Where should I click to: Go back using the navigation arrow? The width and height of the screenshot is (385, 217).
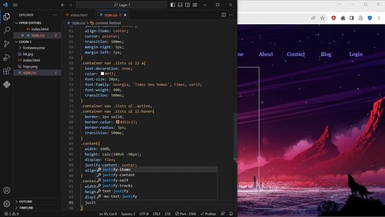[x=63, y=5]
